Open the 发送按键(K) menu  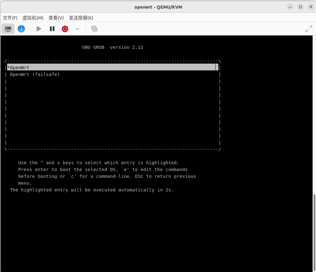81,18
